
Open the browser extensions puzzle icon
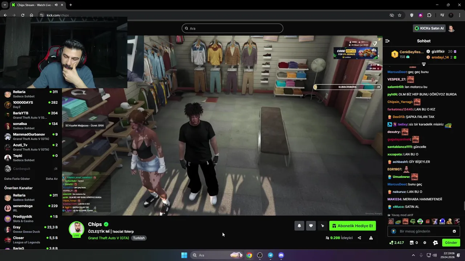coord(429,15)
